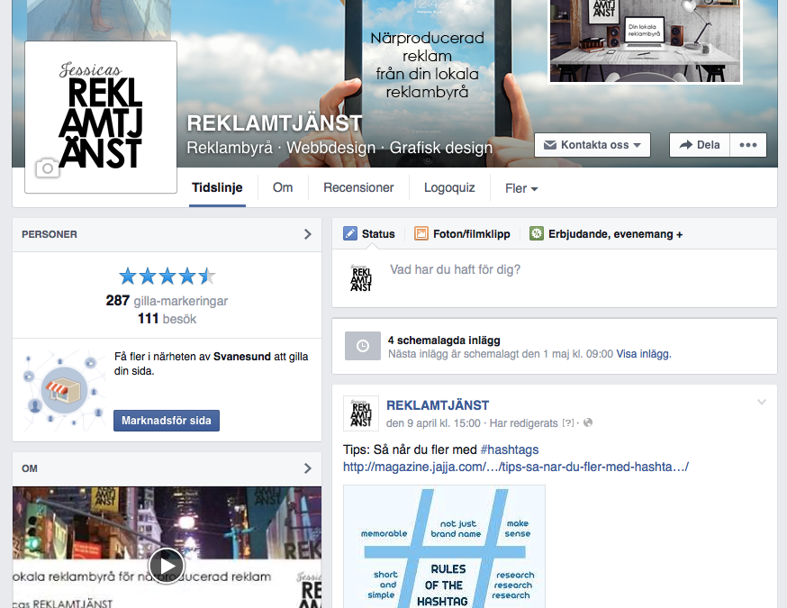Click the small avatar in the status composer

tap(361, 277)
